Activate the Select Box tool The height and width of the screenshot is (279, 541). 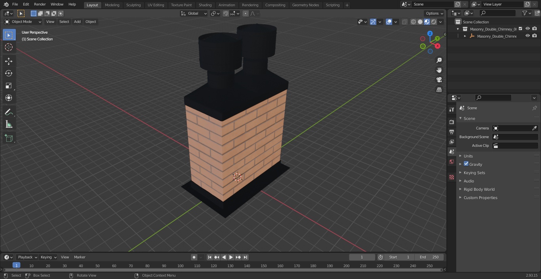9,35
